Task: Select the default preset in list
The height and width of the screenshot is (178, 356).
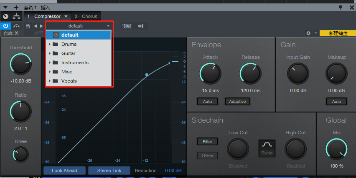Action: click(70, 35)
